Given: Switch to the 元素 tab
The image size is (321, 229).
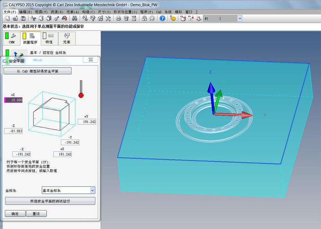Looking at the screenshot, I should click(67, 38).
